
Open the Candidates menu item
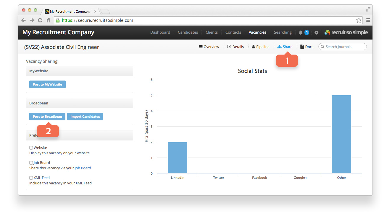click(x=188, y=32)
